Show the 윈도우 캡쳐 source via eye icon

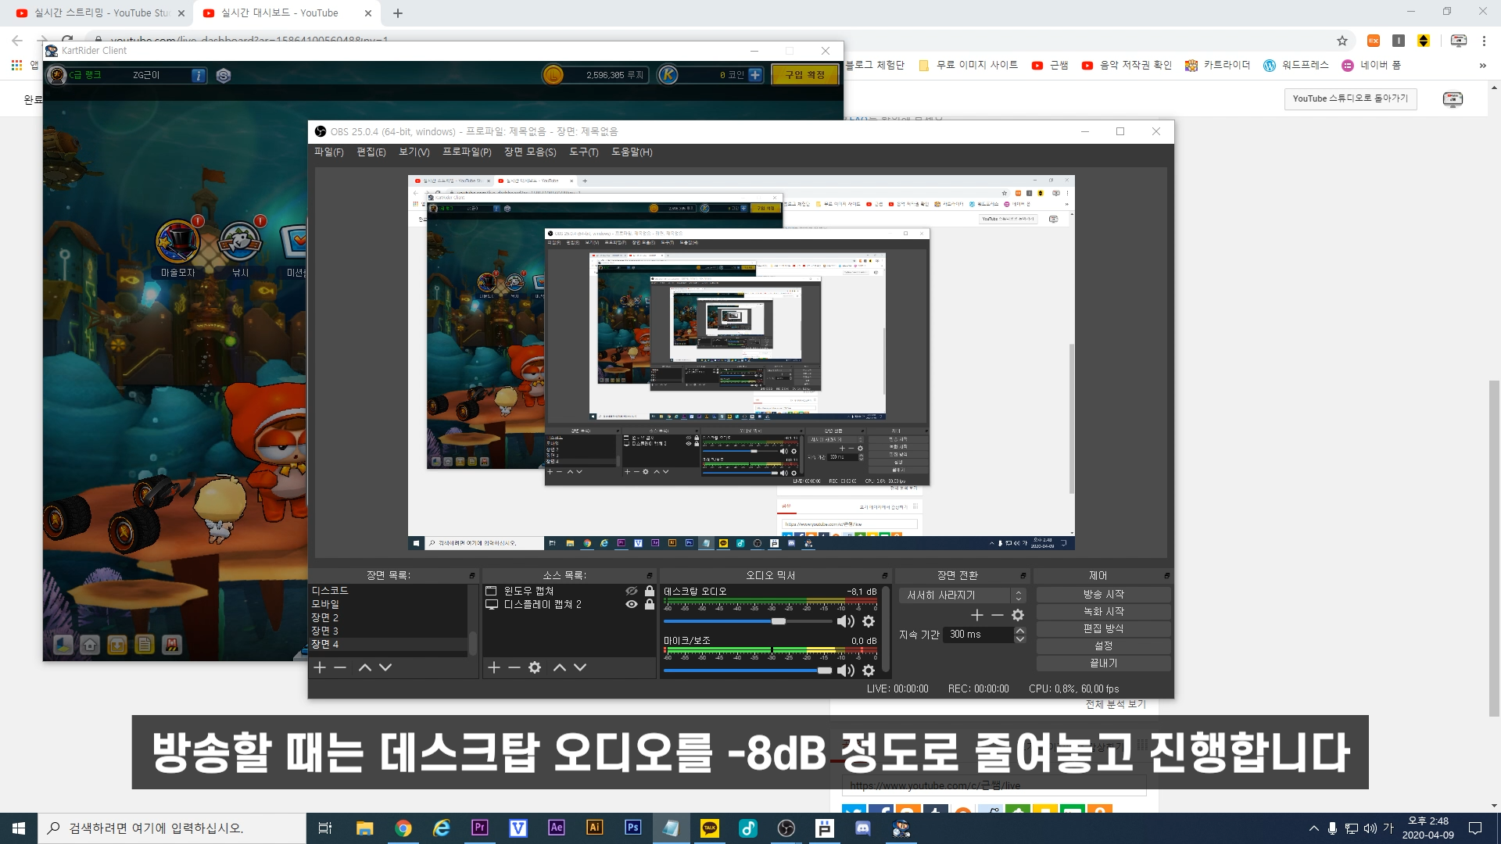[631, 592]
